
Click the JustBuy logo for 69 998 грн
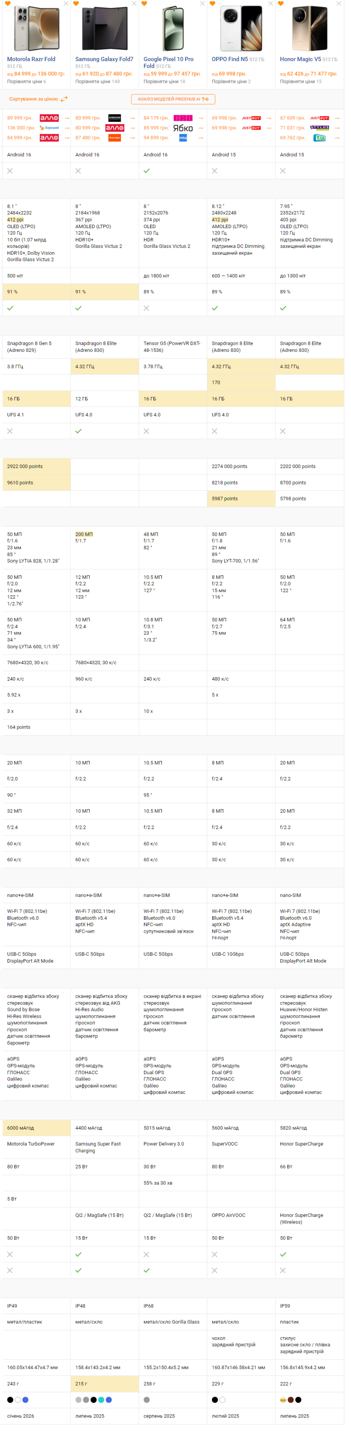click(251, 118)
